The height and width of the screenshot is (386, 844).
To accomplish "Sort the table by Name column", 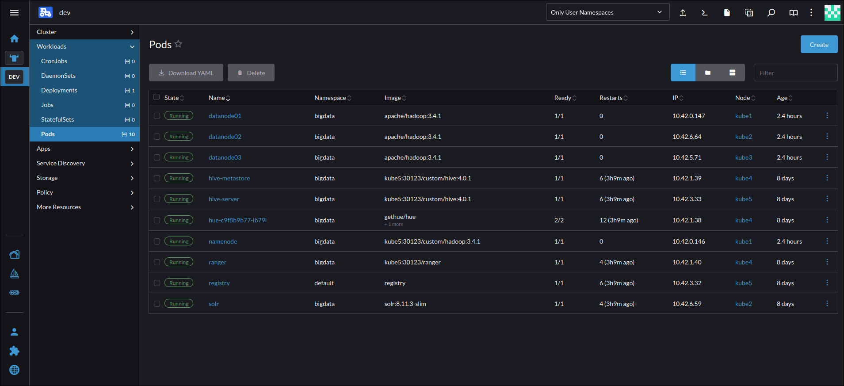I will pos(219,98).
